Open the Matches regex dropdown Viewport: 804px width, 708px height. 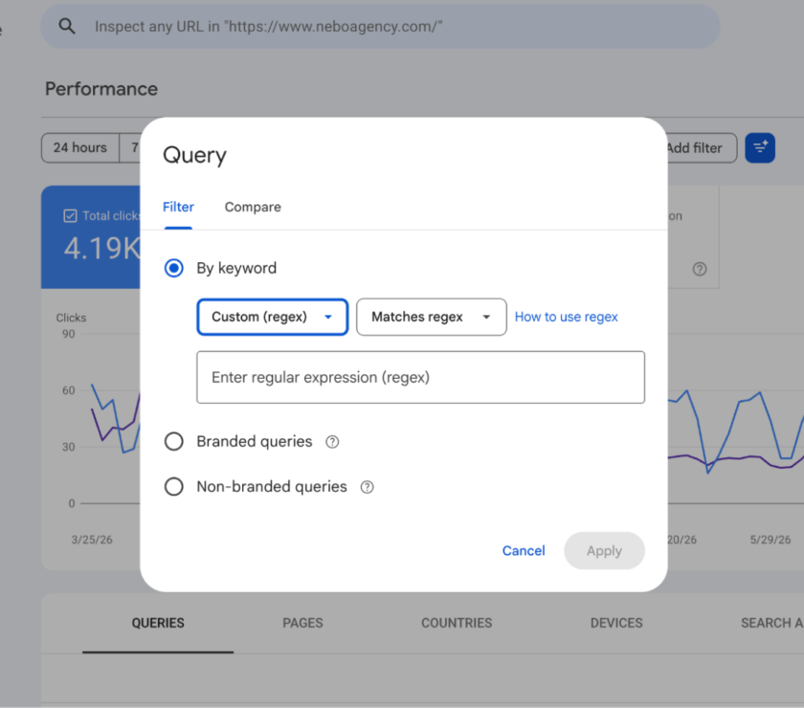click(432, 317)
